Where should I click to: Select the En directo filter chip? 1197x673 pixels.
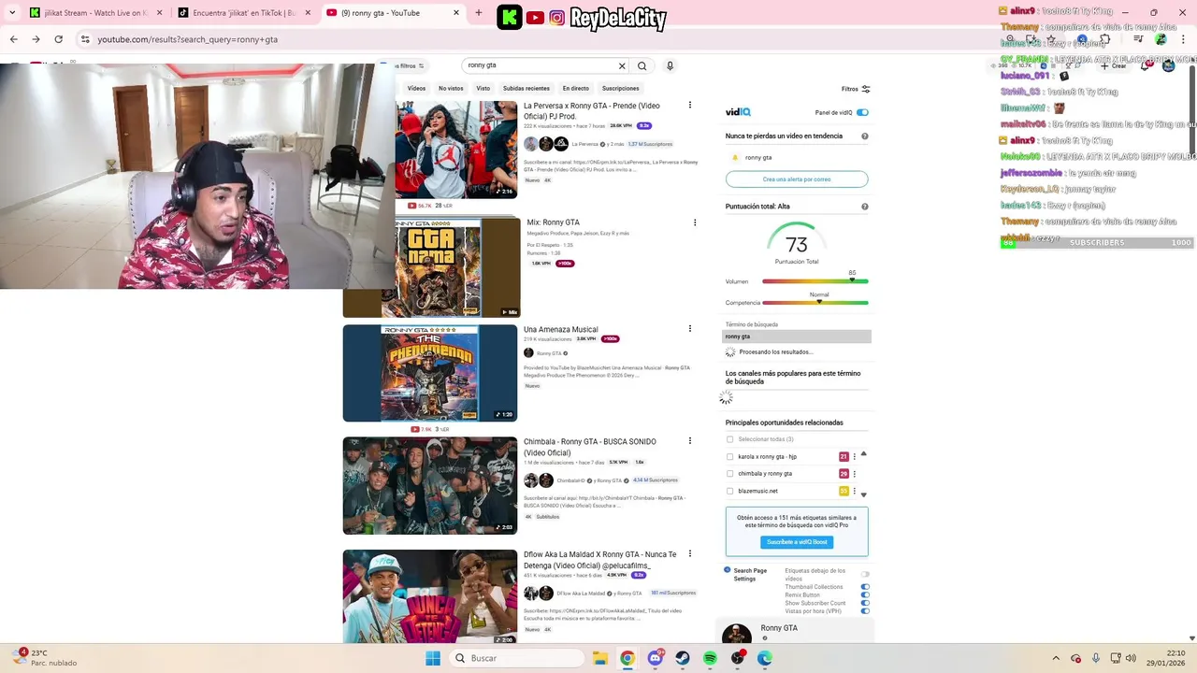[576, 89]
